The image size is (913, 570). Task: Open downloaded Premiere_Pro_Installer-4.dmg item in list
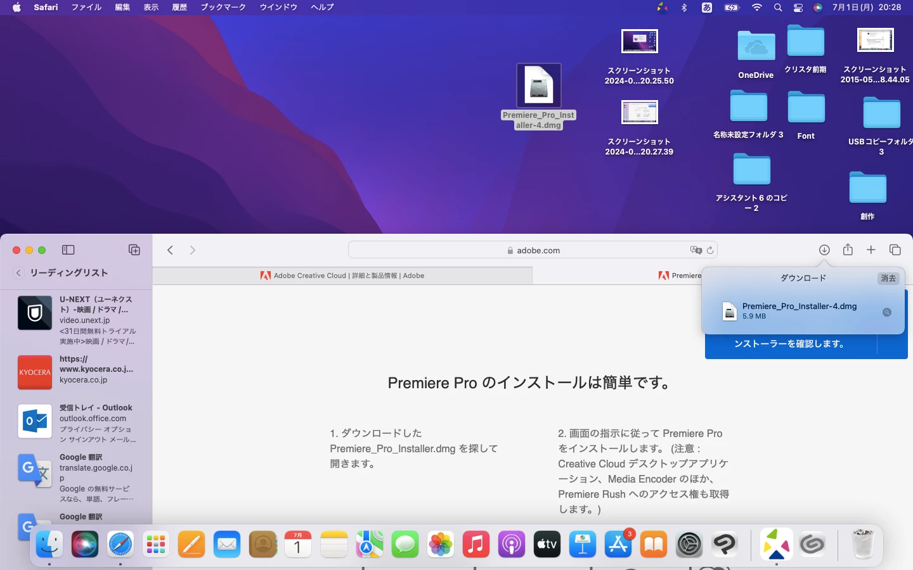coord(803,311)
